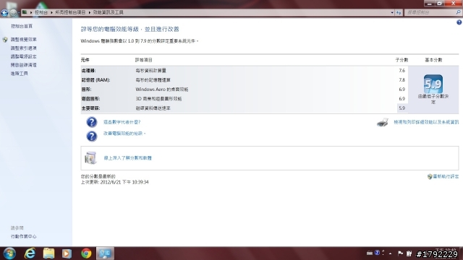Click the shield icon next to 重新執行評定
This screenshot has width=463, height=260.
[430, 176]
